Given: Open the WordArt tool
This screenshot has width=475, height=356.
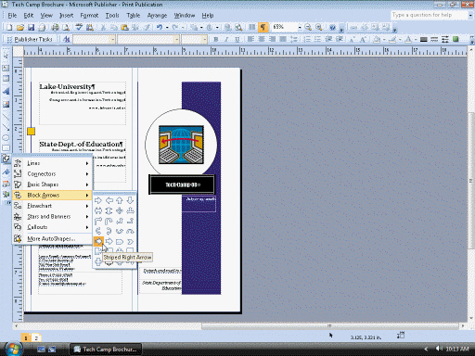Looking at the screenshot, I should (6, 91).
